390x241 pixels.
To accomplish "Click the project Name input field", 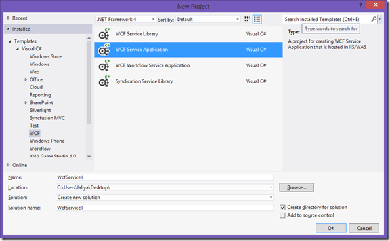I will 165,177.
